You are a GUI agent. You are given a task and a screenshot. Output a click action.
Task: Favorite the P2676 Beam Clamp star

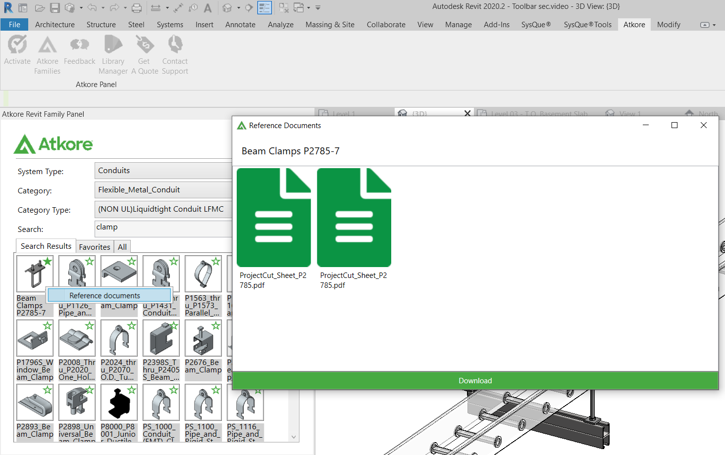click(x=216, y=325)
